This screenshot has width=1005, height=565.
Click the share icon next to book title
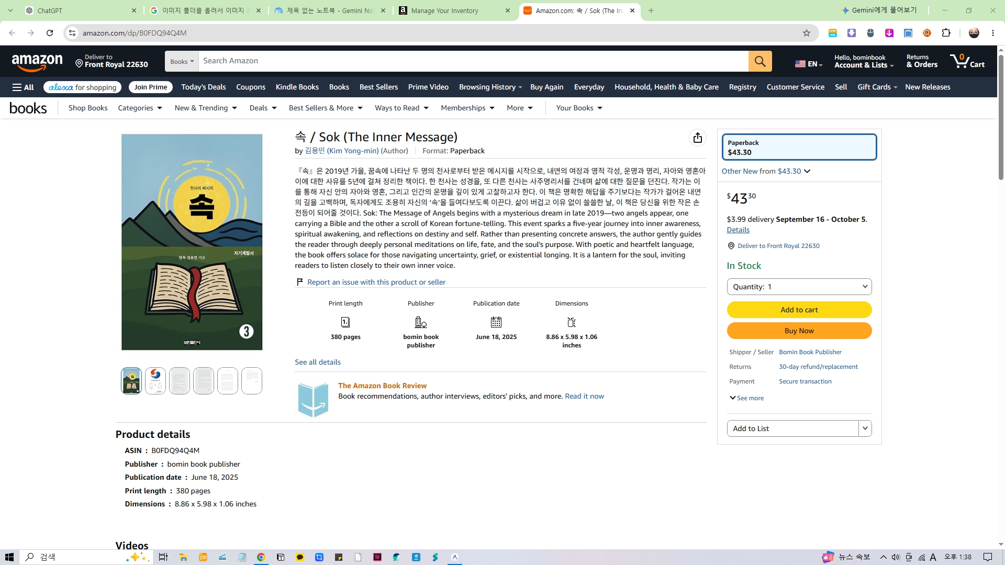[698, 138]
